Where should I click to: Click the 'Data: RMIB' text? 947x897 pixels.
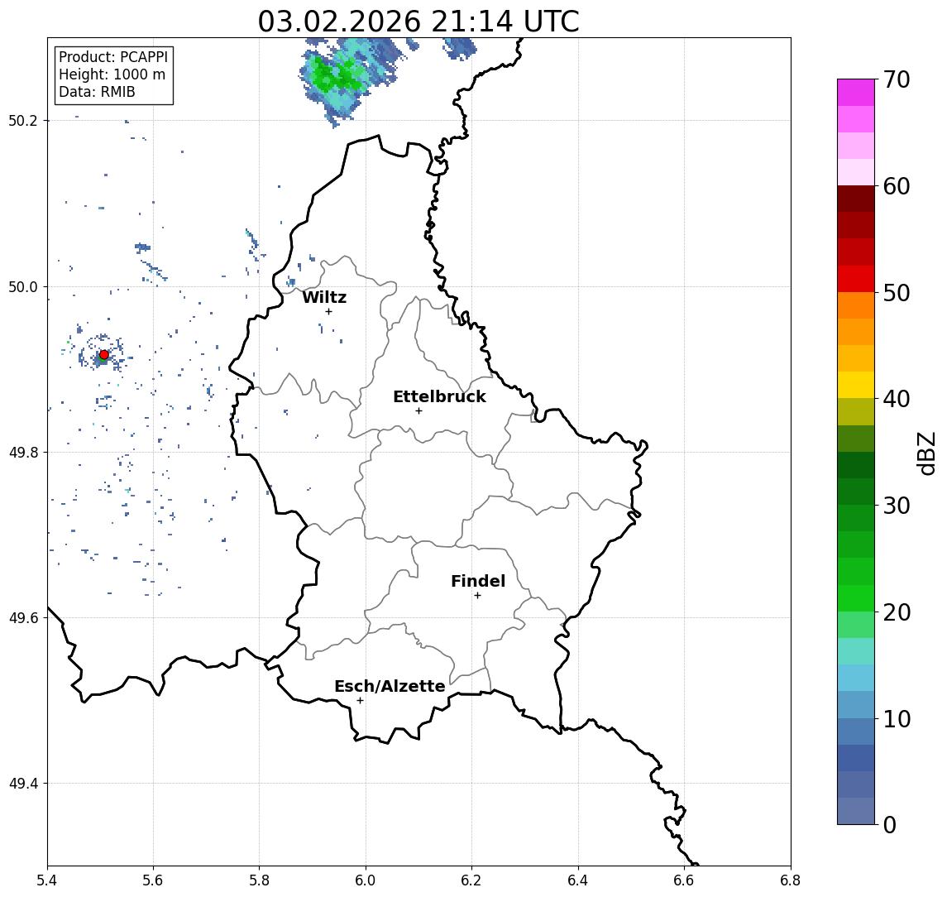pyautogui.click(x=97, y=92)
